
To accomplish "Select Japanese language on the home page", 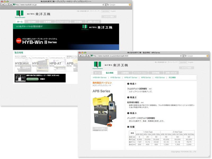I will [x=105, y=11].
